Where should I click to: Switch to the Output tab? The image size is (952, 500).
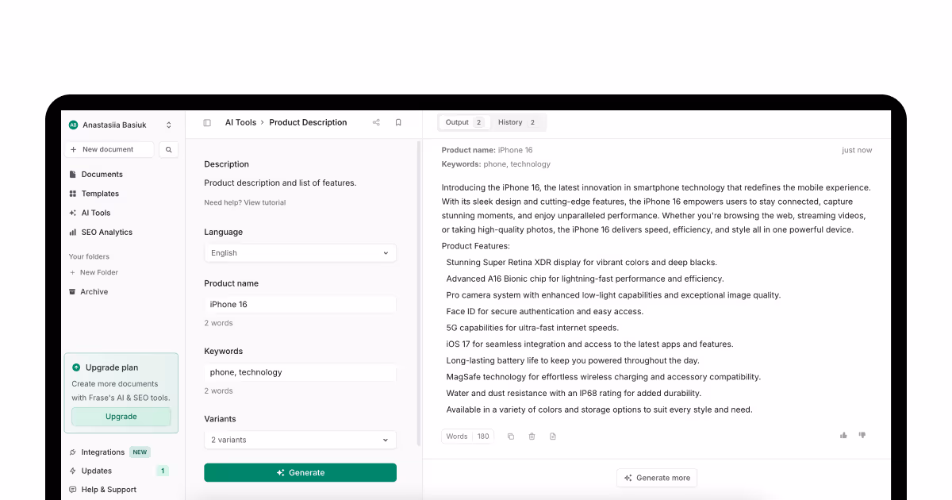464,122
